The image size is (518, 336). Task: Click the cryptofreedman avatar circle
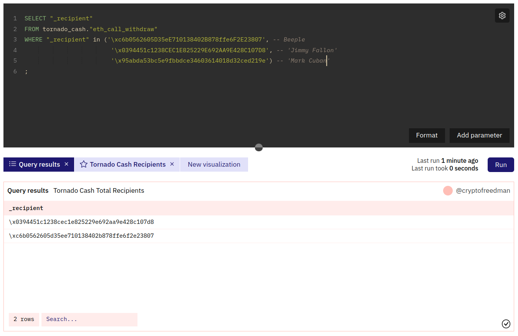(448, 190)
